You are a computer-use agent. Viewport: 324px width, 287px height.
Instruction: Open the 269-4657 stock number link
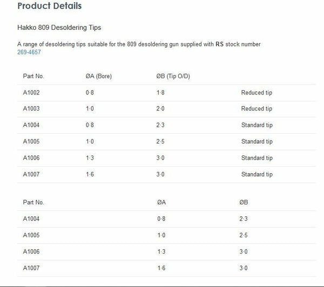point(29,52)
